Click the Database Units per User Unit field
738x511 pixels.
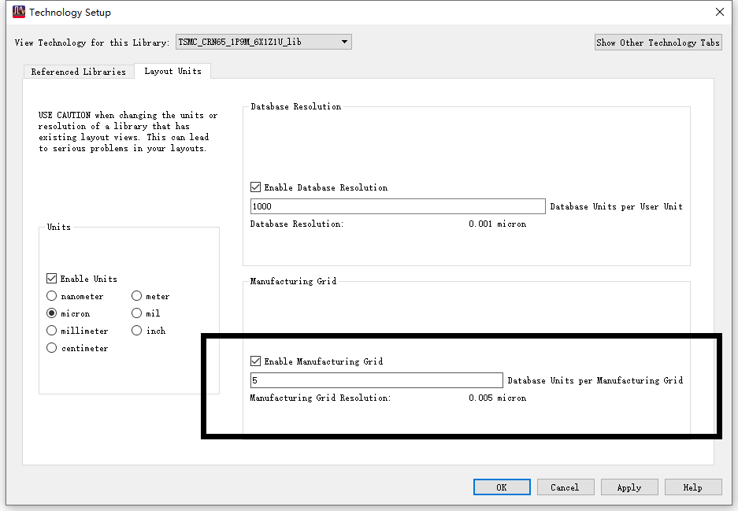[x=398, y=206]
